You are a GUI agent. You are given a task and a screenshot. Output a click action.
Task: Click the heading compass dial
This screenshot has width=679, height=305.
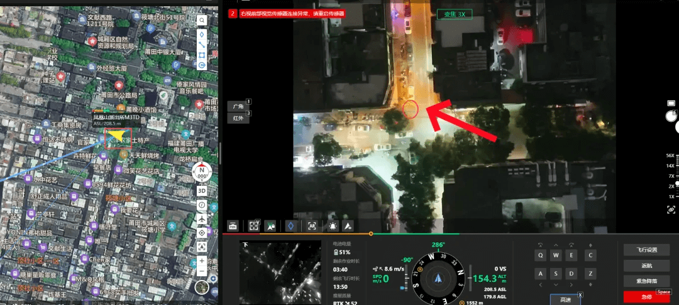click(x=439, y=278)
